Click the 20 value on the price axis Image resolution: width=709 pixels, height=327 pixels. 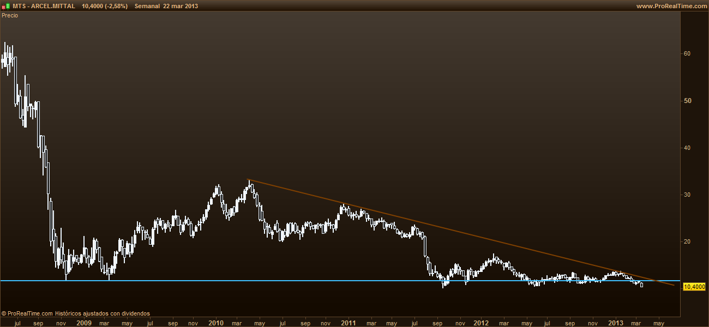pyautogui.click(x=687, y=241)
